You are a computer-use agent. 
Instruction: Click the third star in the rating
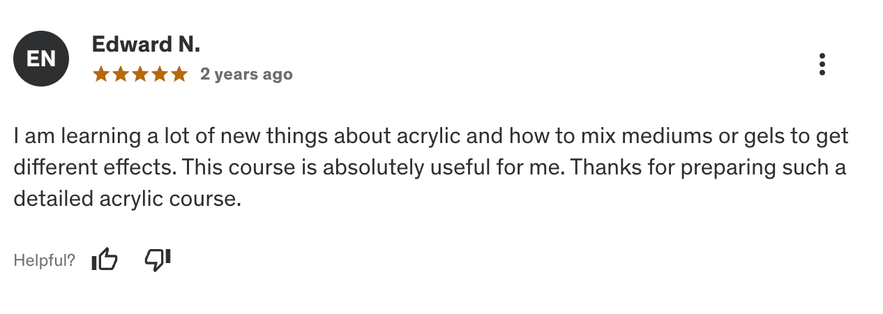point(139,74)
